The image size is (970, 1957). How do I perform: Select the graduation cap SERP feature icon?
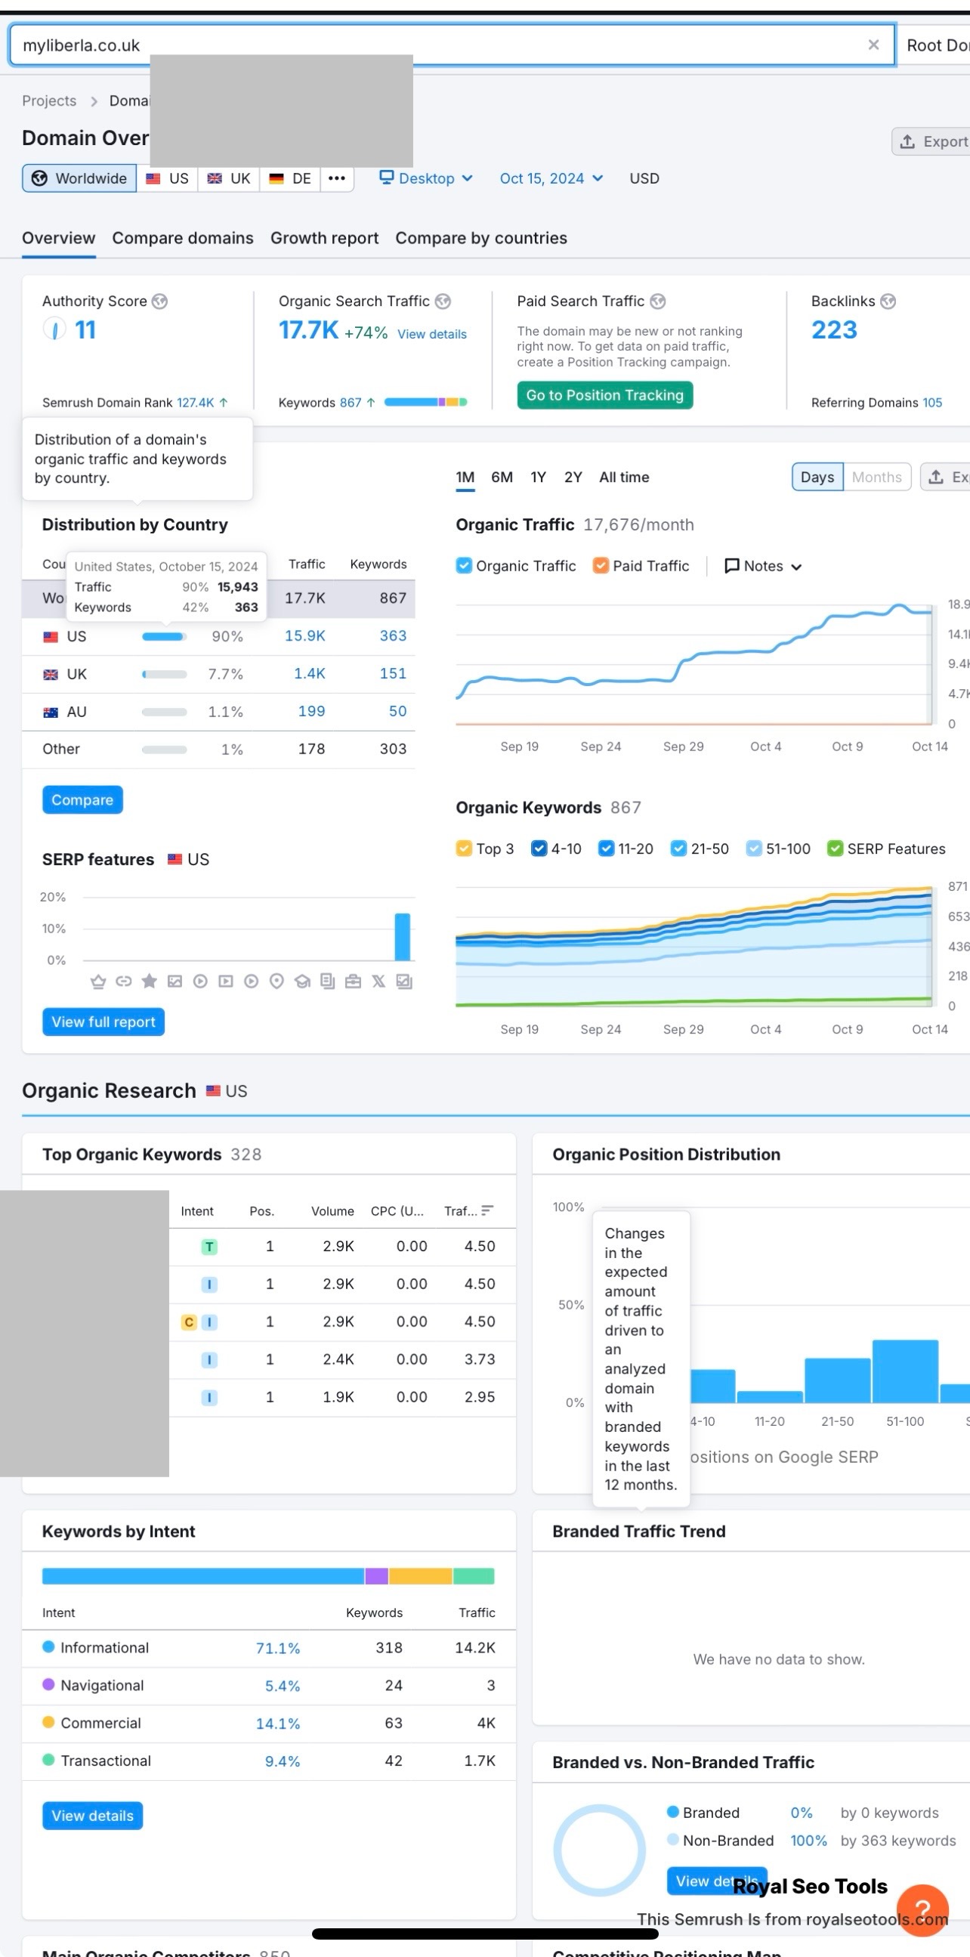pos(302,982)
